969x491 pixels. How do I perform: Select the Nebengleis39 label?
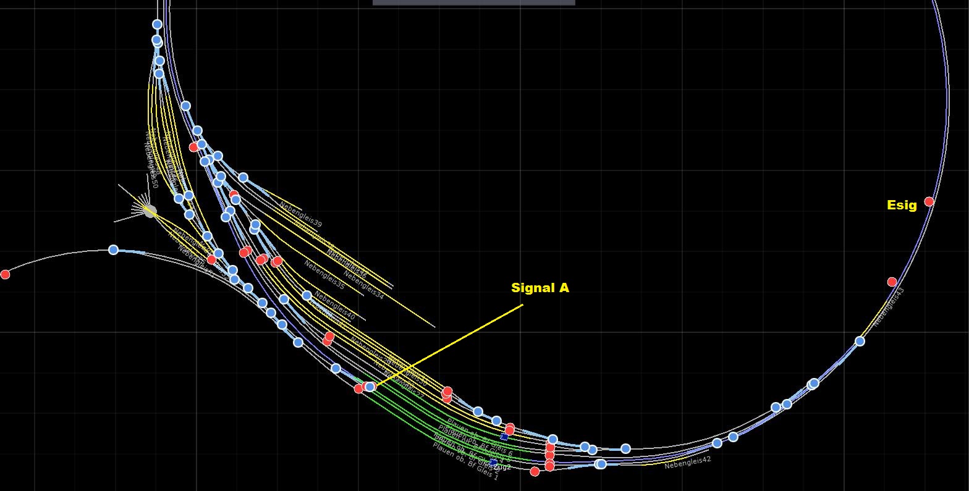point(301,214)
